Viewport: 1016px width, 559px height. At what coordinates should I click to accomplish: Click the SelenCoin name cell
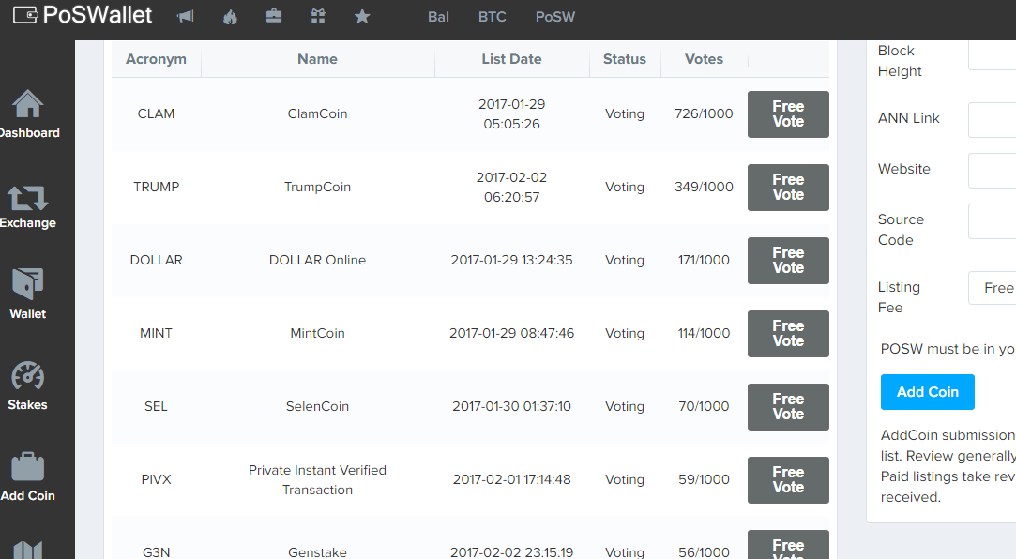coord(317,407)
